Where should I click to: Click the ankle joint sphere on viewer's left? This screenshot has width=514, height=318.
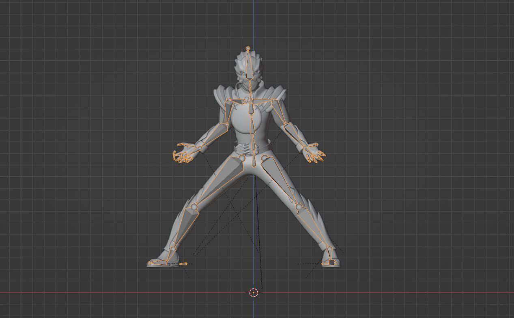coord(173,249)
